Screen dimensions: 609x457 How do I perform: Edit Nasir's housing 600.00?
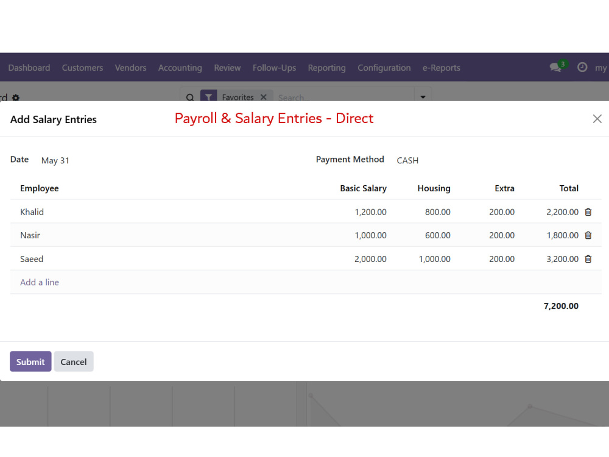click(x=438, y=235)
